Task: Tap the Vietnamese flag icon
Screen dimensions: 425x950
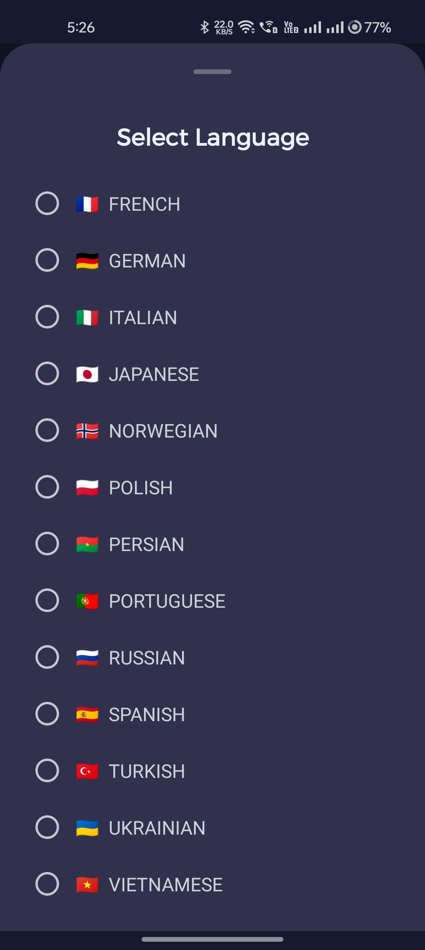Action: (87, 885)
